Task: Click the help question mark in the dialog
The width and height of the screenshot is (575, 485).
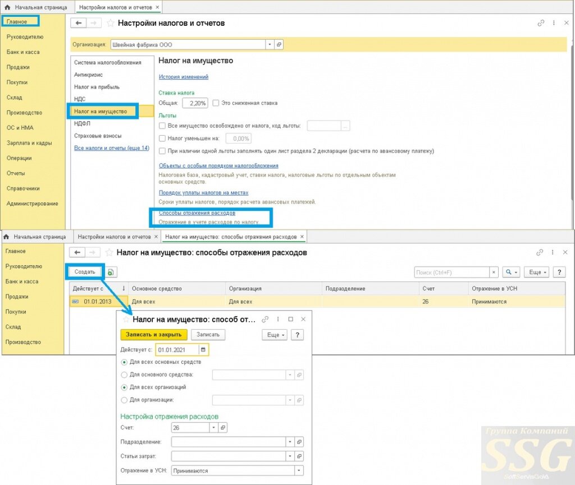Action: tap(298, 335)
